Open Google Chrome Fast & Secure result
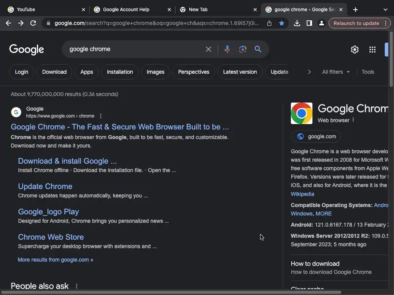The height and width of the screenshot is (295, 394). tap(120, 127)
